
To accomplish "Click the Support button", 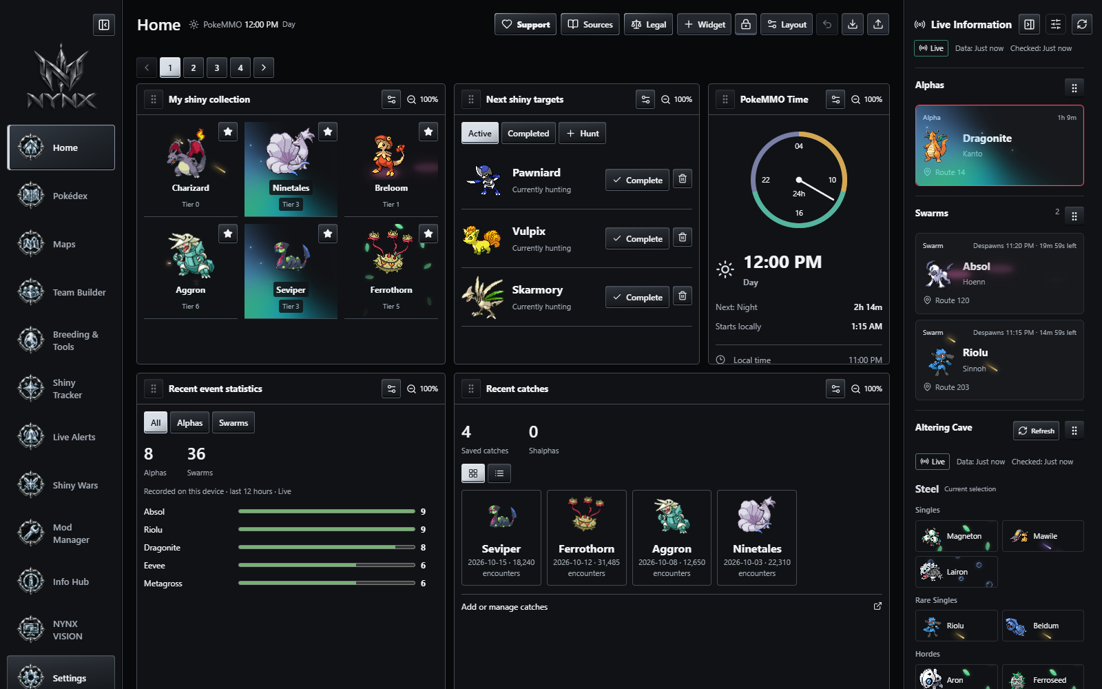I will [526, 24].
